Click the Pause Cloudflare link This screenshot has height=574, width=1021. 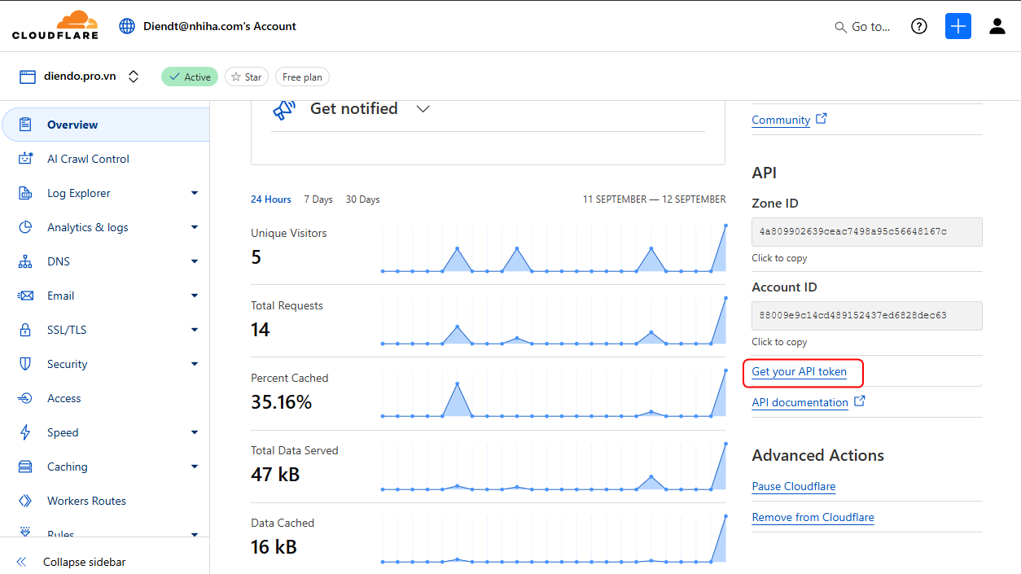point(793,486)
